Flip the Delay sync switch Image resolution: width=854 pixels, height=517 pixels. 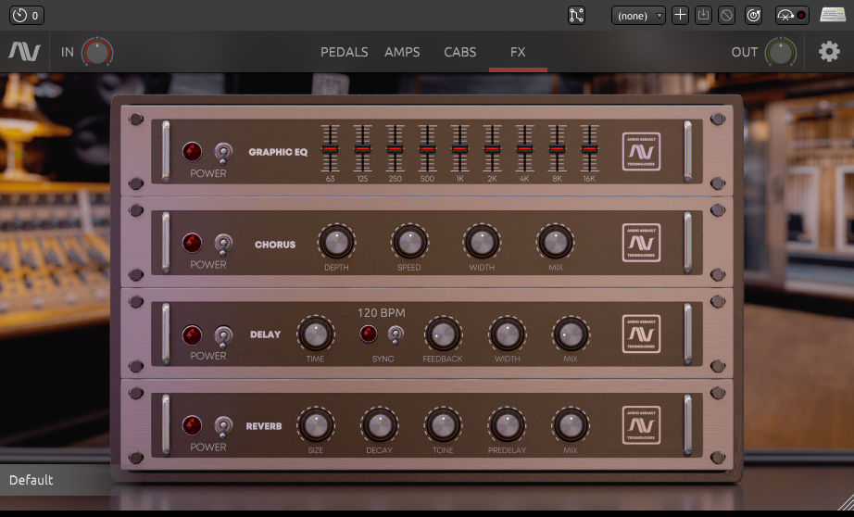[x=396, y=334]
